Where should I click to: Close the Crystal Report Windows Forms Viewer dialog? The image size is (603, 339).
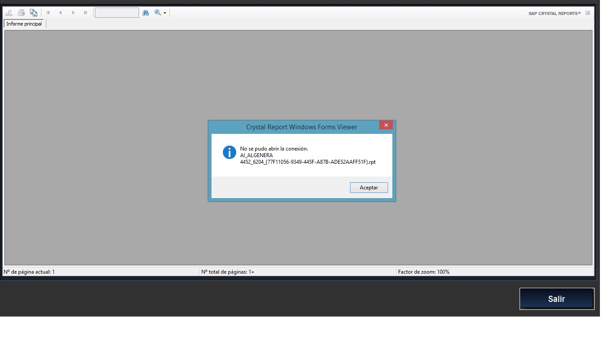pos(386,125)
